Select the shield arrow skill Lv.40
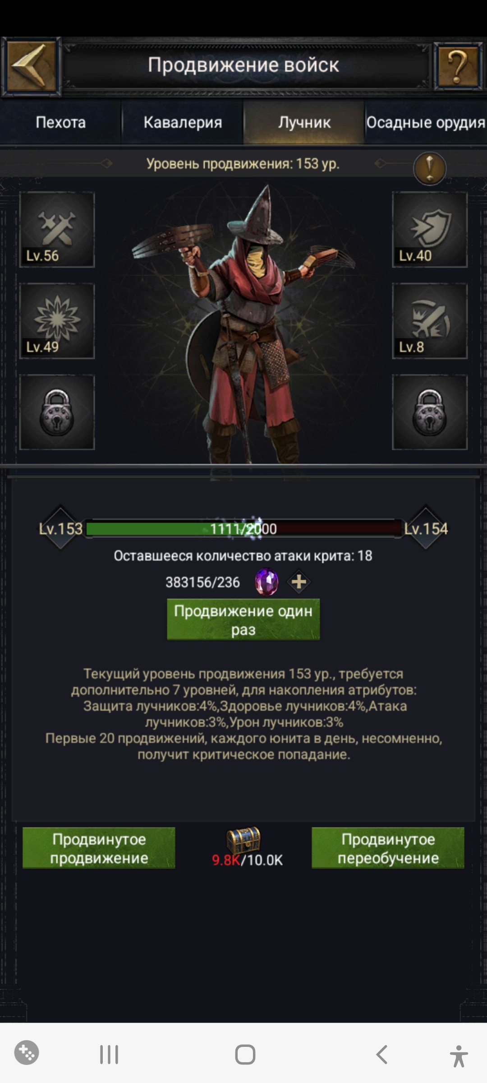 tap(430, 229)
